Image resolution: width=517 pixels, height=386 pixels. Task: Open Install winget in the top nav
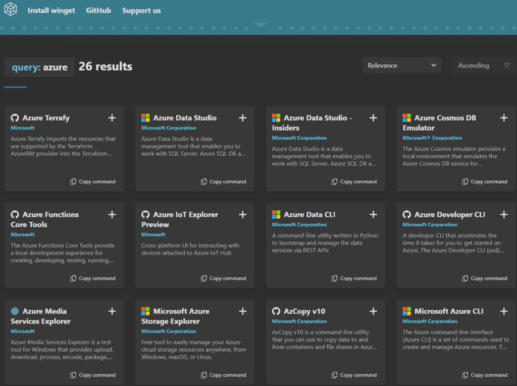tap(51, 11)
